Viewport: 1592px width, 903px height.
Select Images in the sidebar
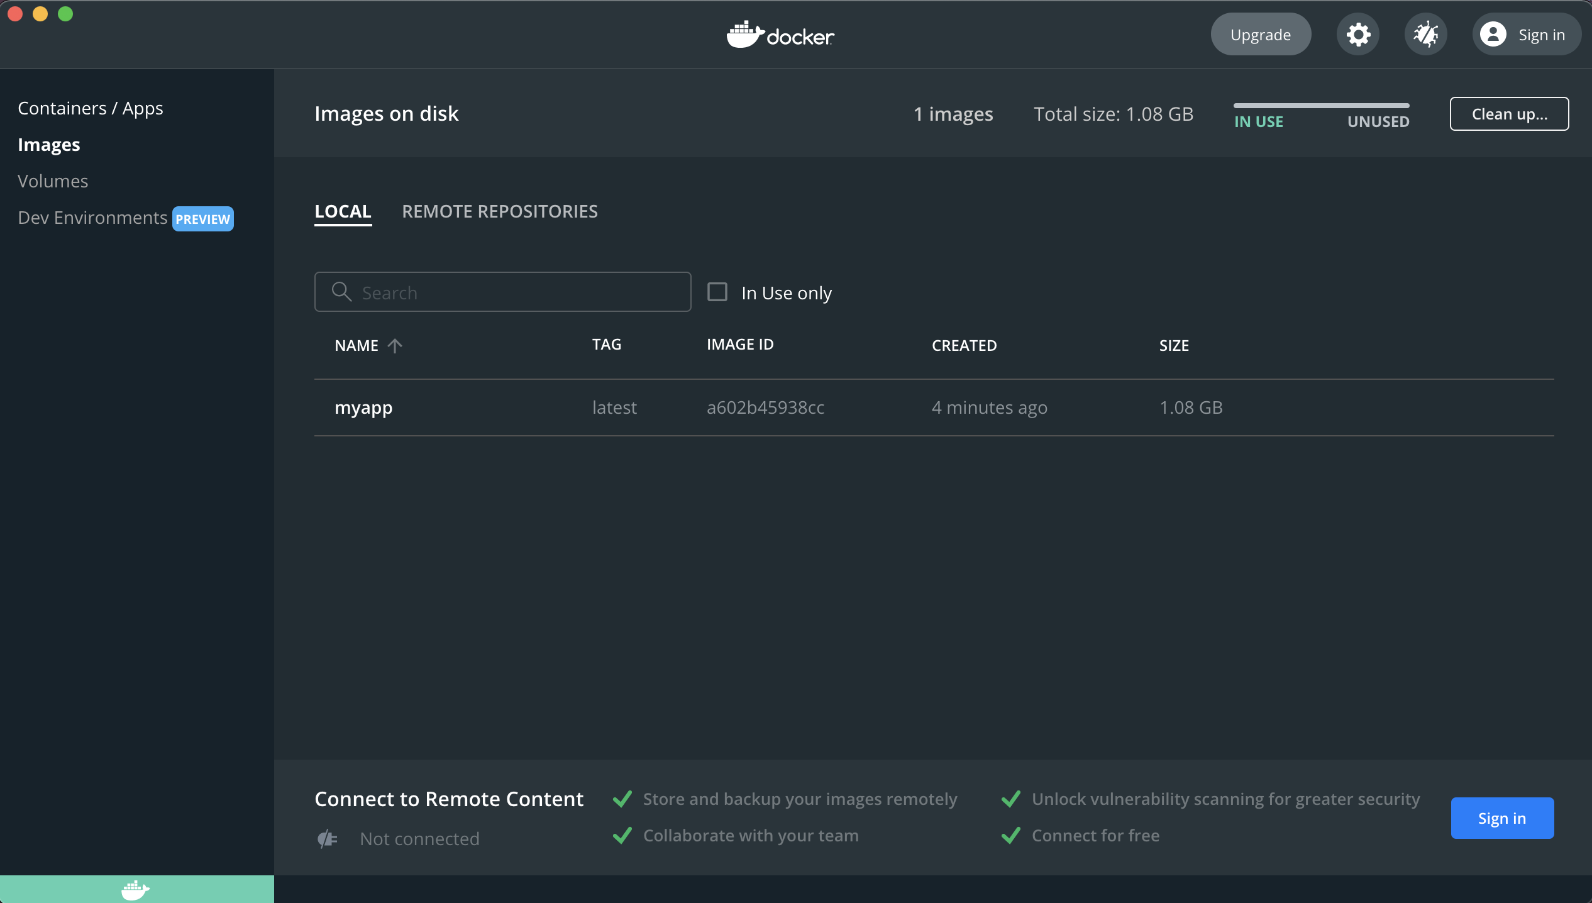pyautogui.click(x=49, y=145)
